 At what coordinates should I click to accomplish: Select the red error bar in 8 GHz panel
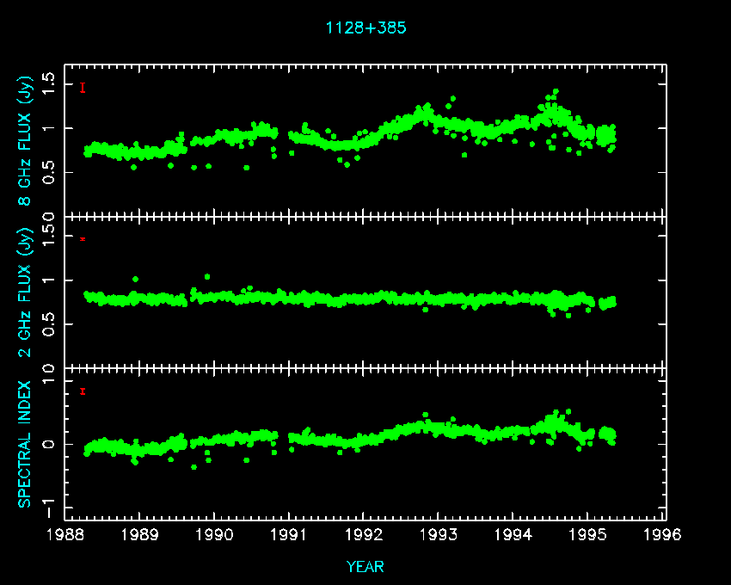[x=83, y=87]
